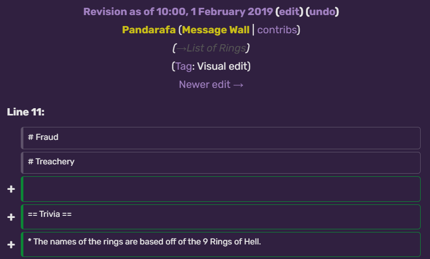Open the Tag link
This screenshot has width=430, height=259.
[183, 67]
